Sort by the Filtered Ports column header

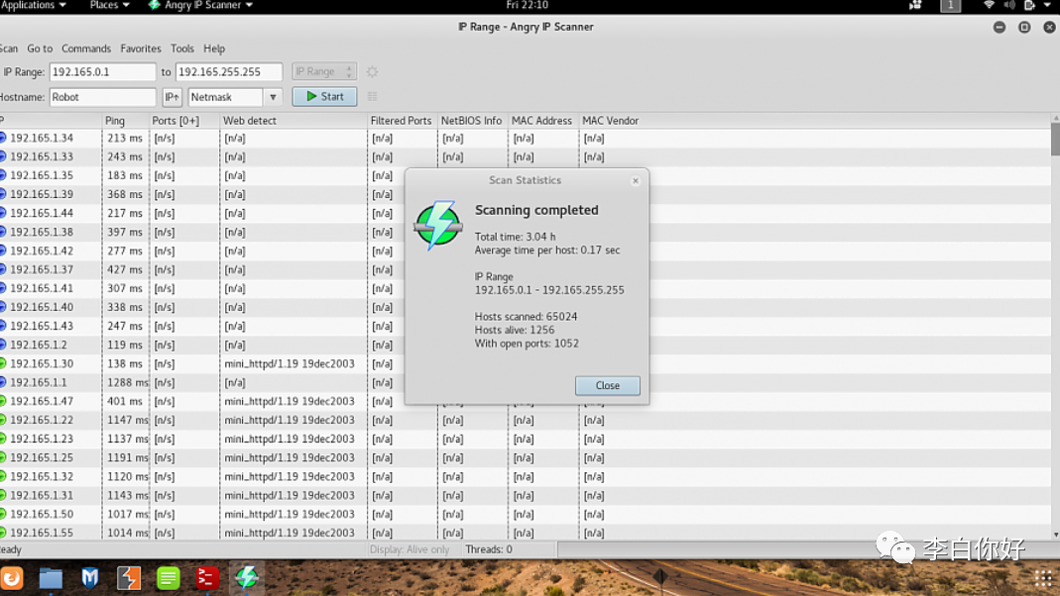403,121
